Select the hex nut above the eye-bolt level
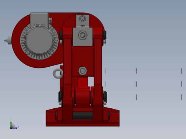This screenshot has width=186, height=139. click(83, 71)
